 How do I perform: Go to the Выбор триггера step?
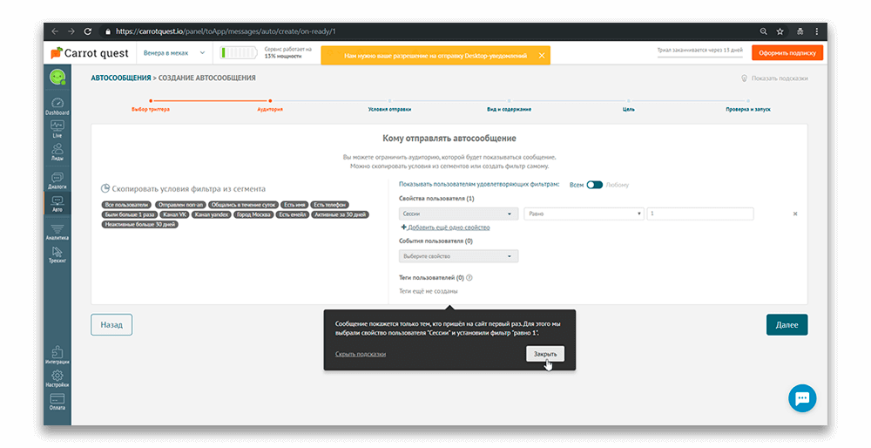click(x=151, y=106)
